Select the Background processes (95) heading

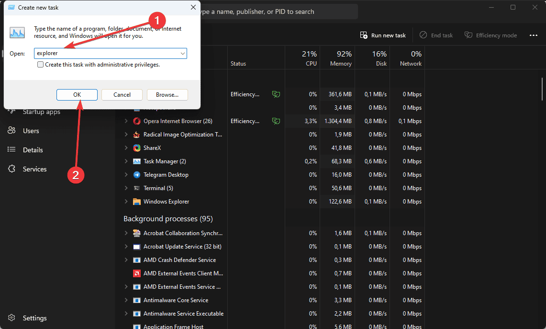168,218
